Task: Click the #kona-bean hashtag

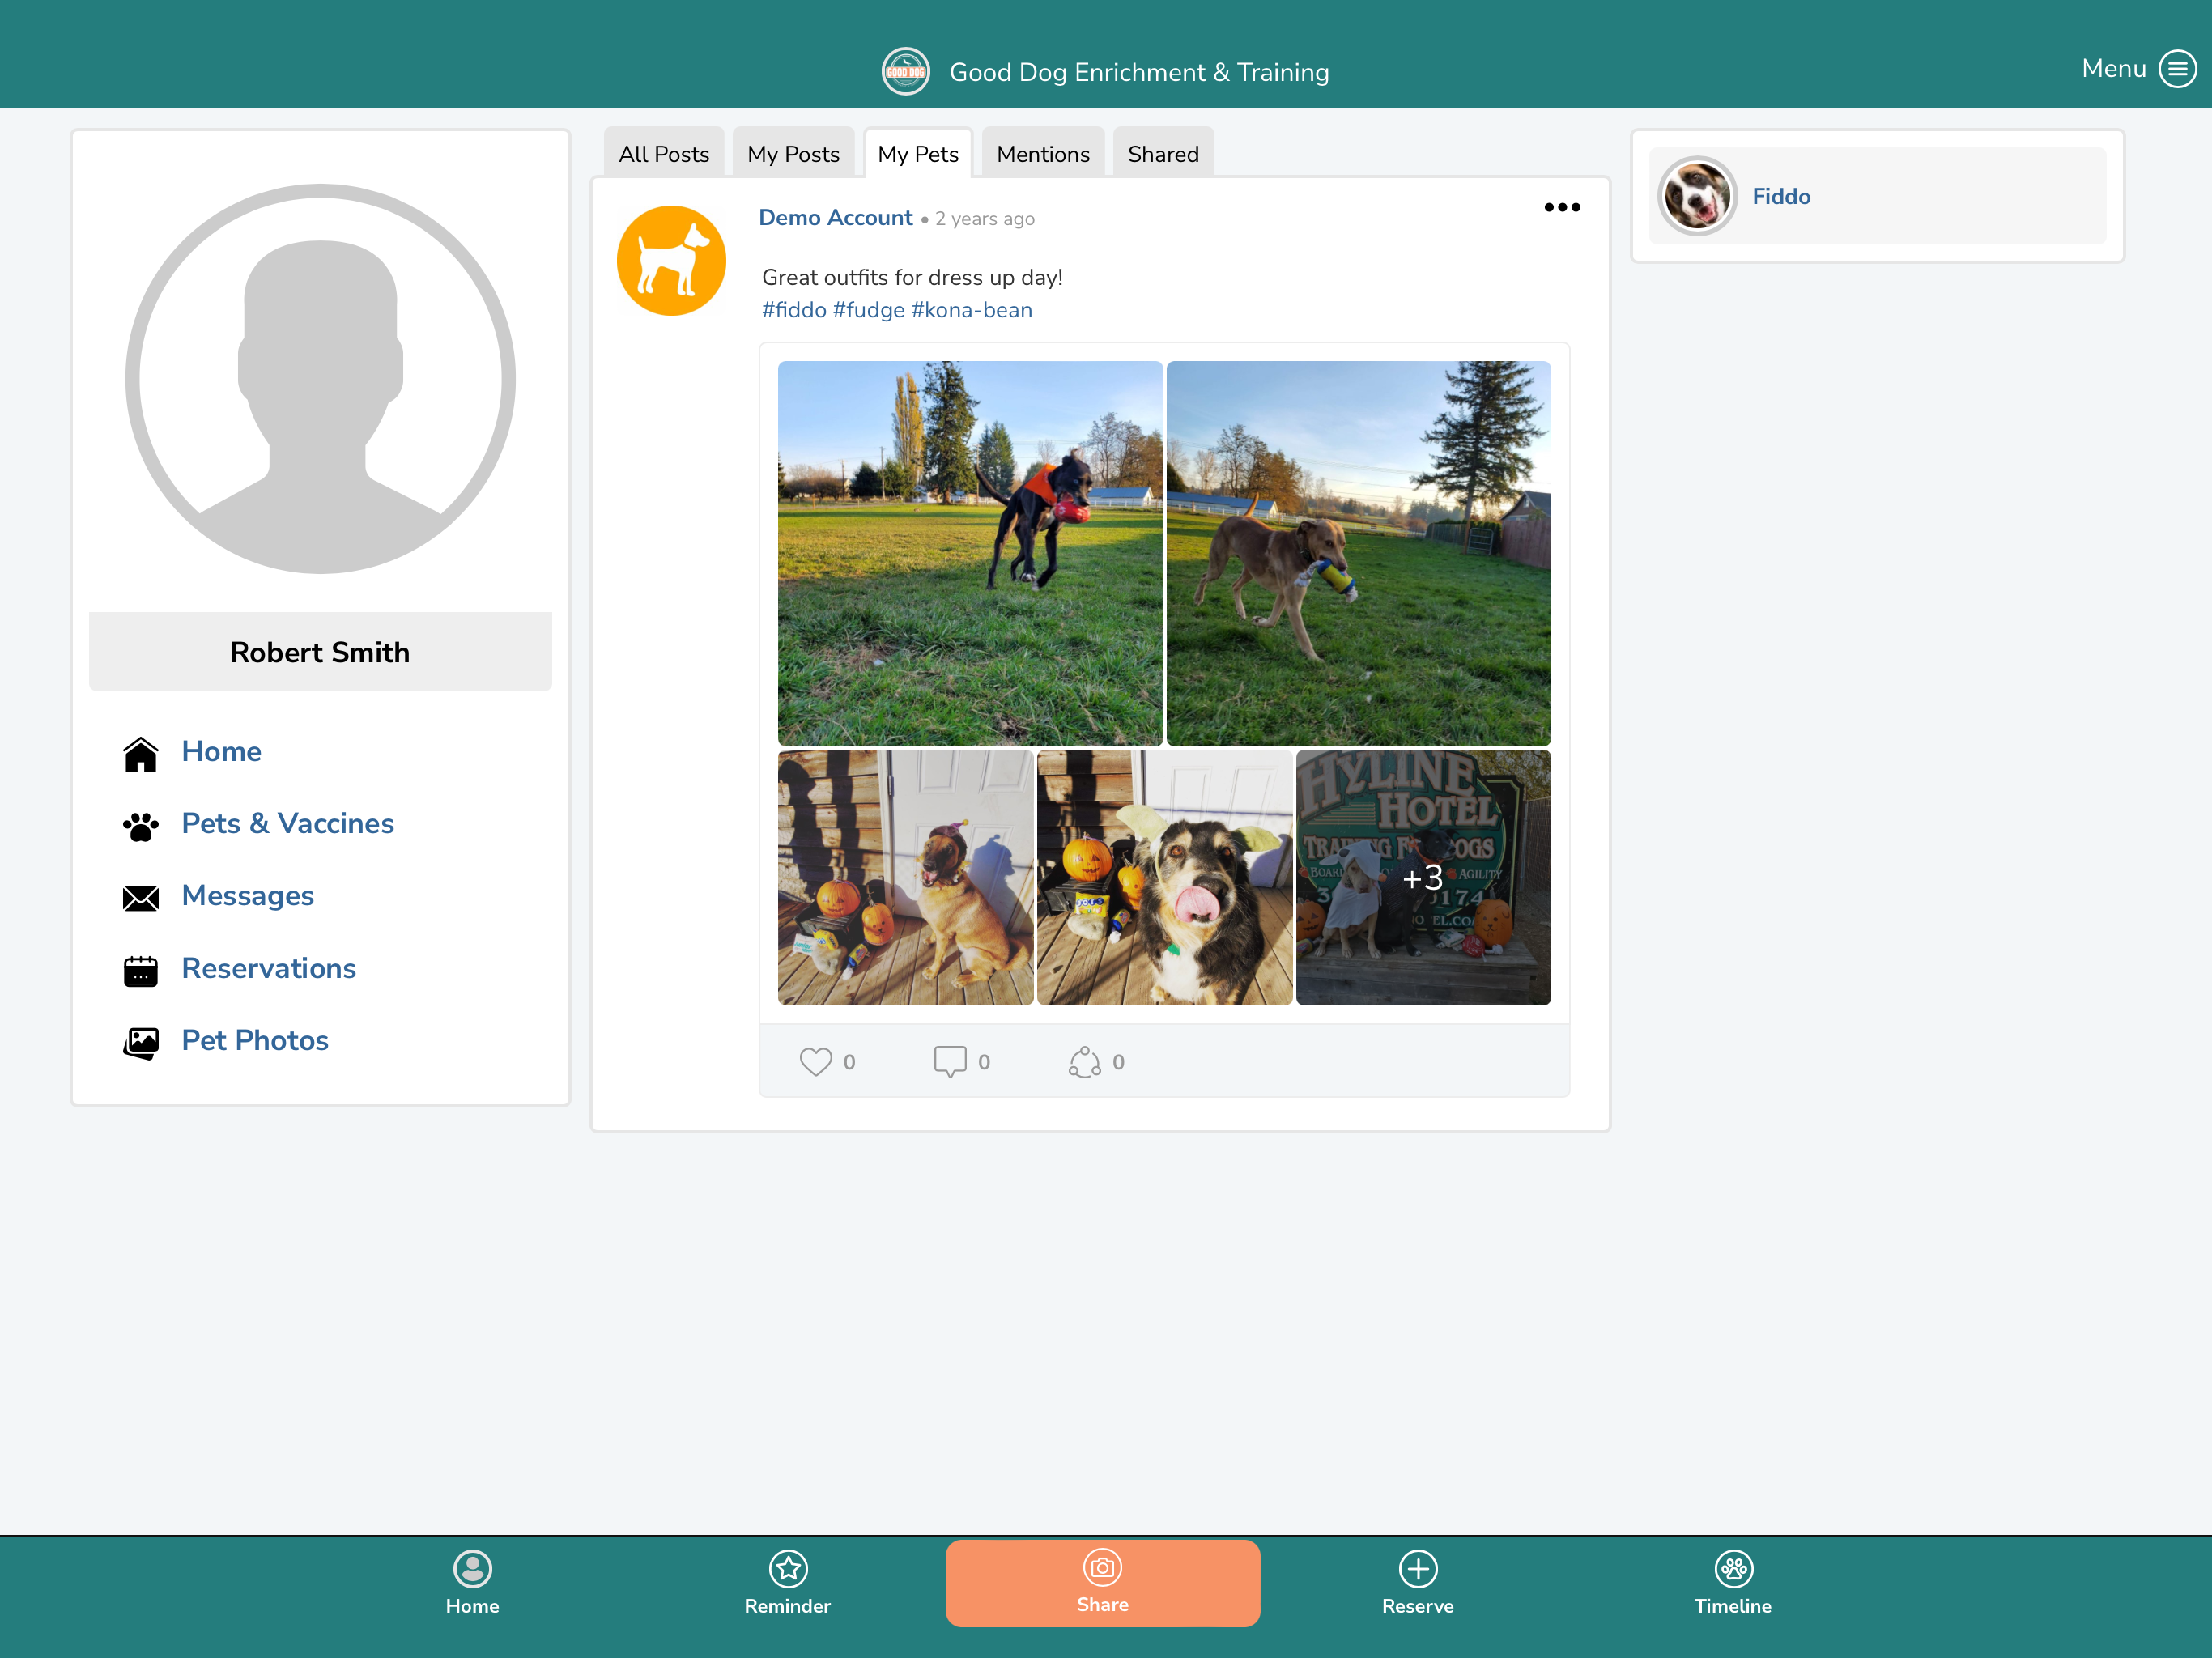Action: pyautogui.click(x=971, y=310)
